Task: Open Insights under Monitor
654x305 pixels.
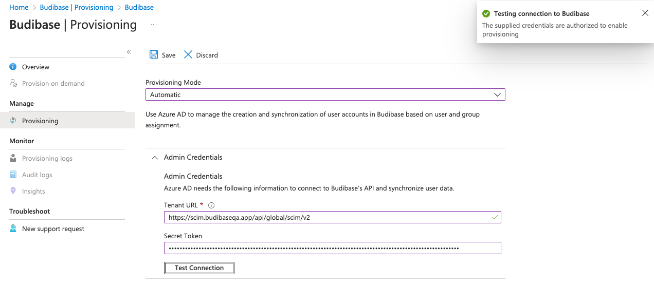Action: [x=33, y=191]
